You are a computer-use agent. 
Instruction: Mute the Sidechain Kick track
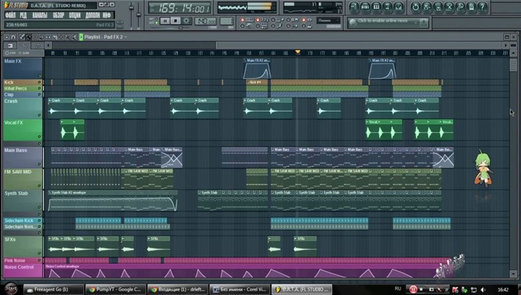[x=39, y=220]
